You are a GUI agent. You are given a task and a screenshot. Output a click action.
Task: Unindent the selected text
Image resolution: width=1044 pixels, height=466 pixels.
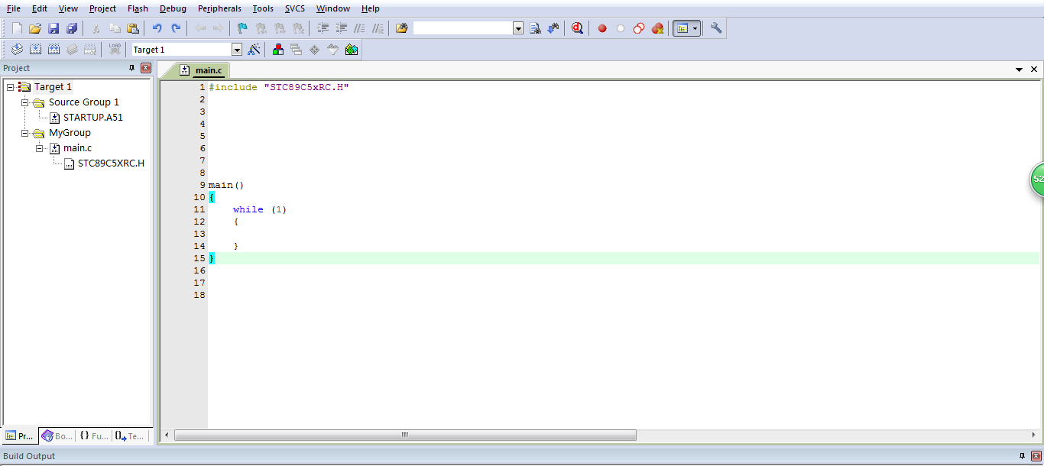point(341,28)
